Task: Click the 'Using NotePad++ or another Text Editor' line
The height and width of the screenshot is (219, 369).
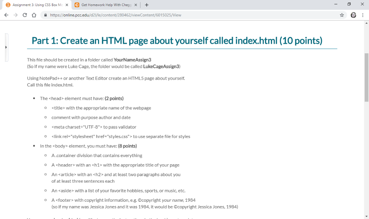Action: (x=106, y=78)
